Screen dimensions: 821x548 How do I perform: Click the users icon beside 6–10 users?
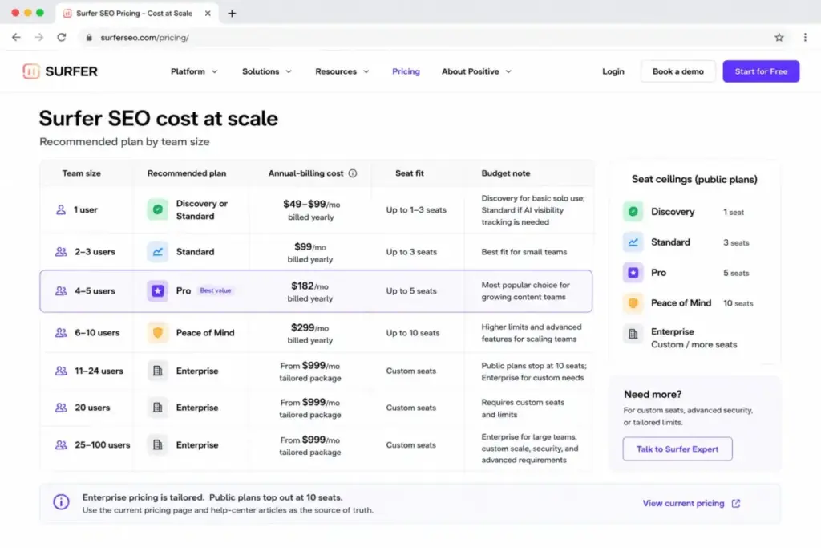[x=61, y=333]
